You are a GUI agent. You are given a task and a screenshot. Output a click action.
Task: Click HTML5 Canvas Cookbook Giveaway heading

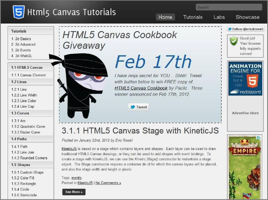(120, 40)
